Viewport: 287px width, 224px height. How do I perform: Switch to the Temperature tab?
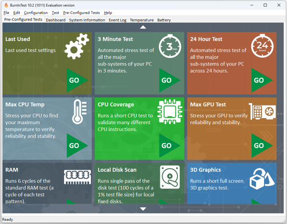[142, 20]
